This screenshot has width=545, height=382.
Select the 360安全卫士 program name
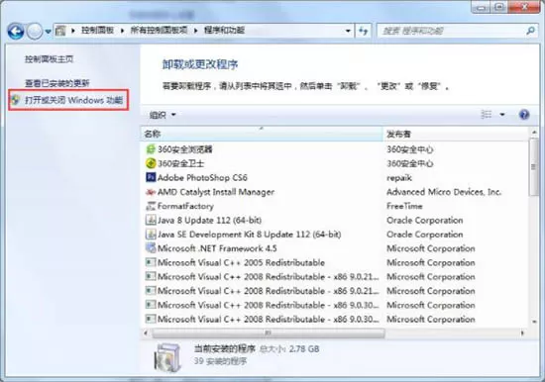coord(180,163)
